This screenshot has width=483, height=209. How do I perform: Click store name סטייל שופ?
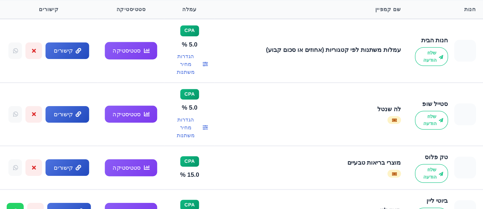click(x=435, y=104)
